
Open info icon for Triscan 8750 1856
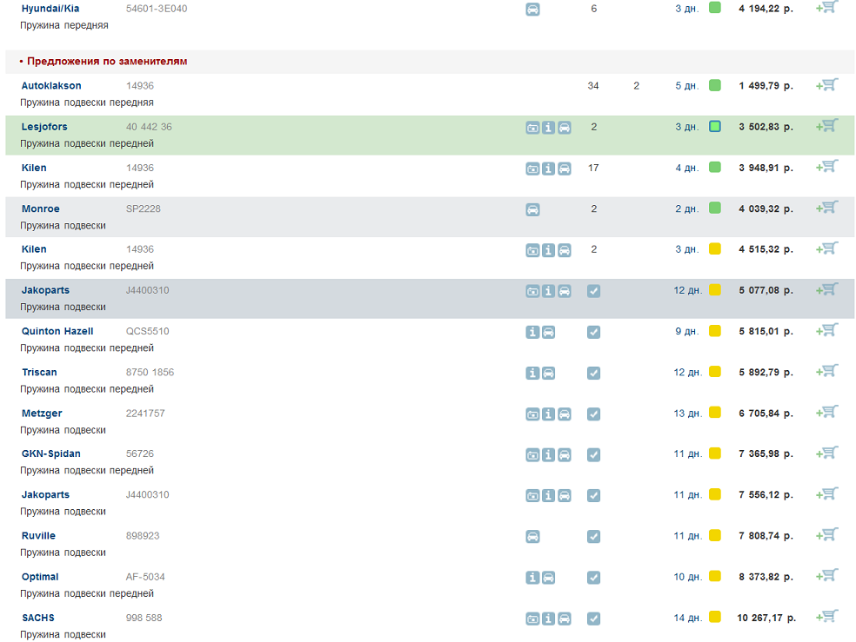tap(532, 373)
